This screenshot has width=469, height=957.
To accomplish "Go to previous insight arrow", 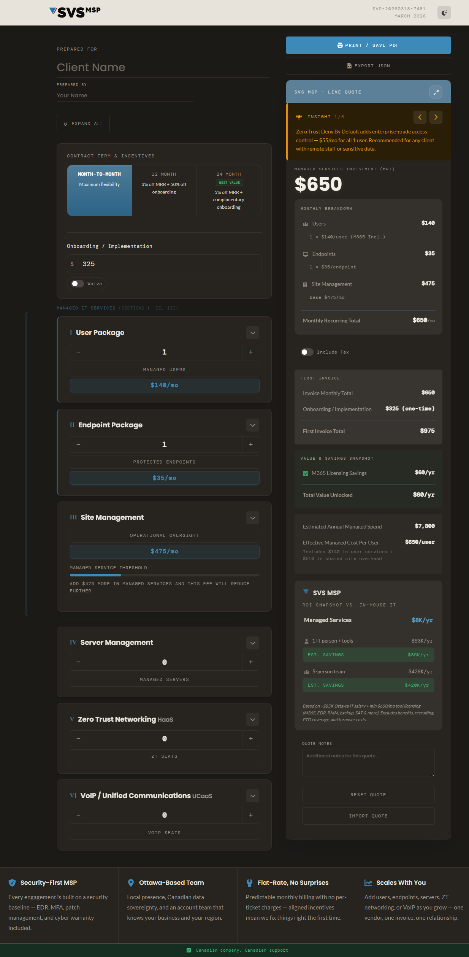I will (x=420, y=117).
